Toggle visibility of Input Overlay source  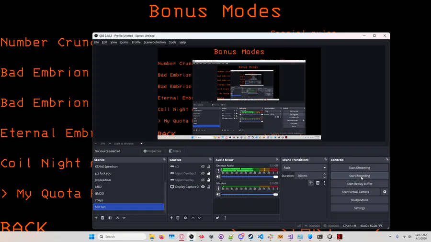[x=203, y=180]
